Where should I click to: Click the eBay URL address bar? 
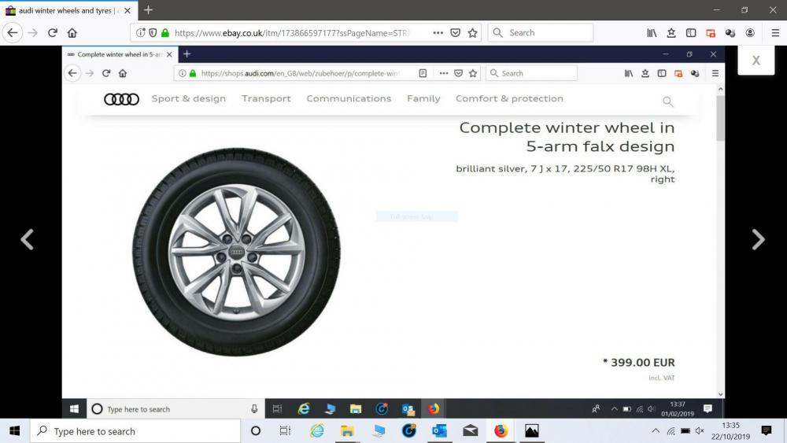point(291,33)
